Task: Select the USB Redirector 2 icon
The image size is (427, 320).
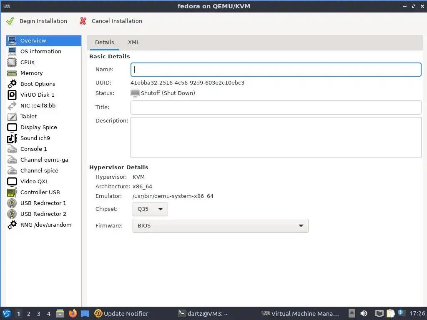Action: click(12, 214)
